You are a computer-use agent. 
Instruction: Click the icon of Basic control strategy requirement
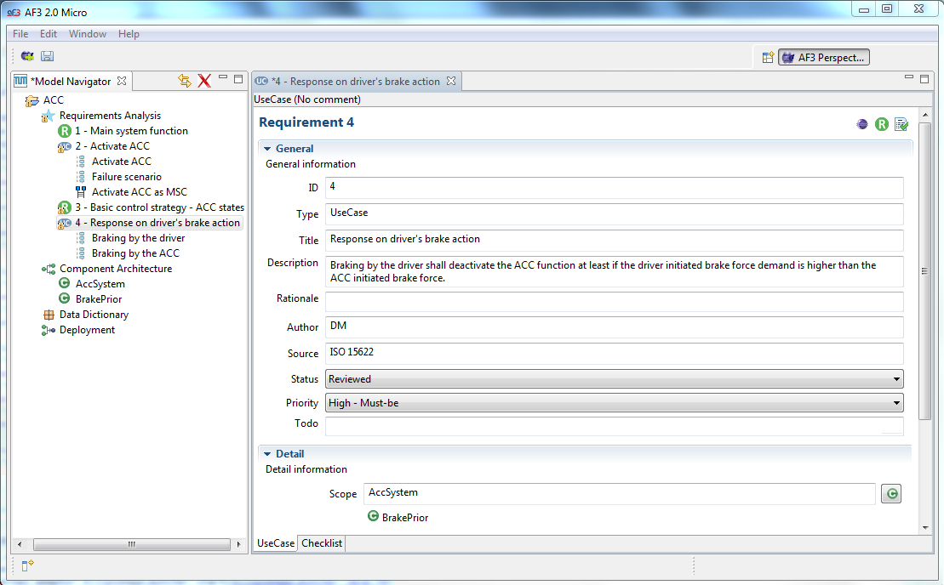(x=65, y=207)
